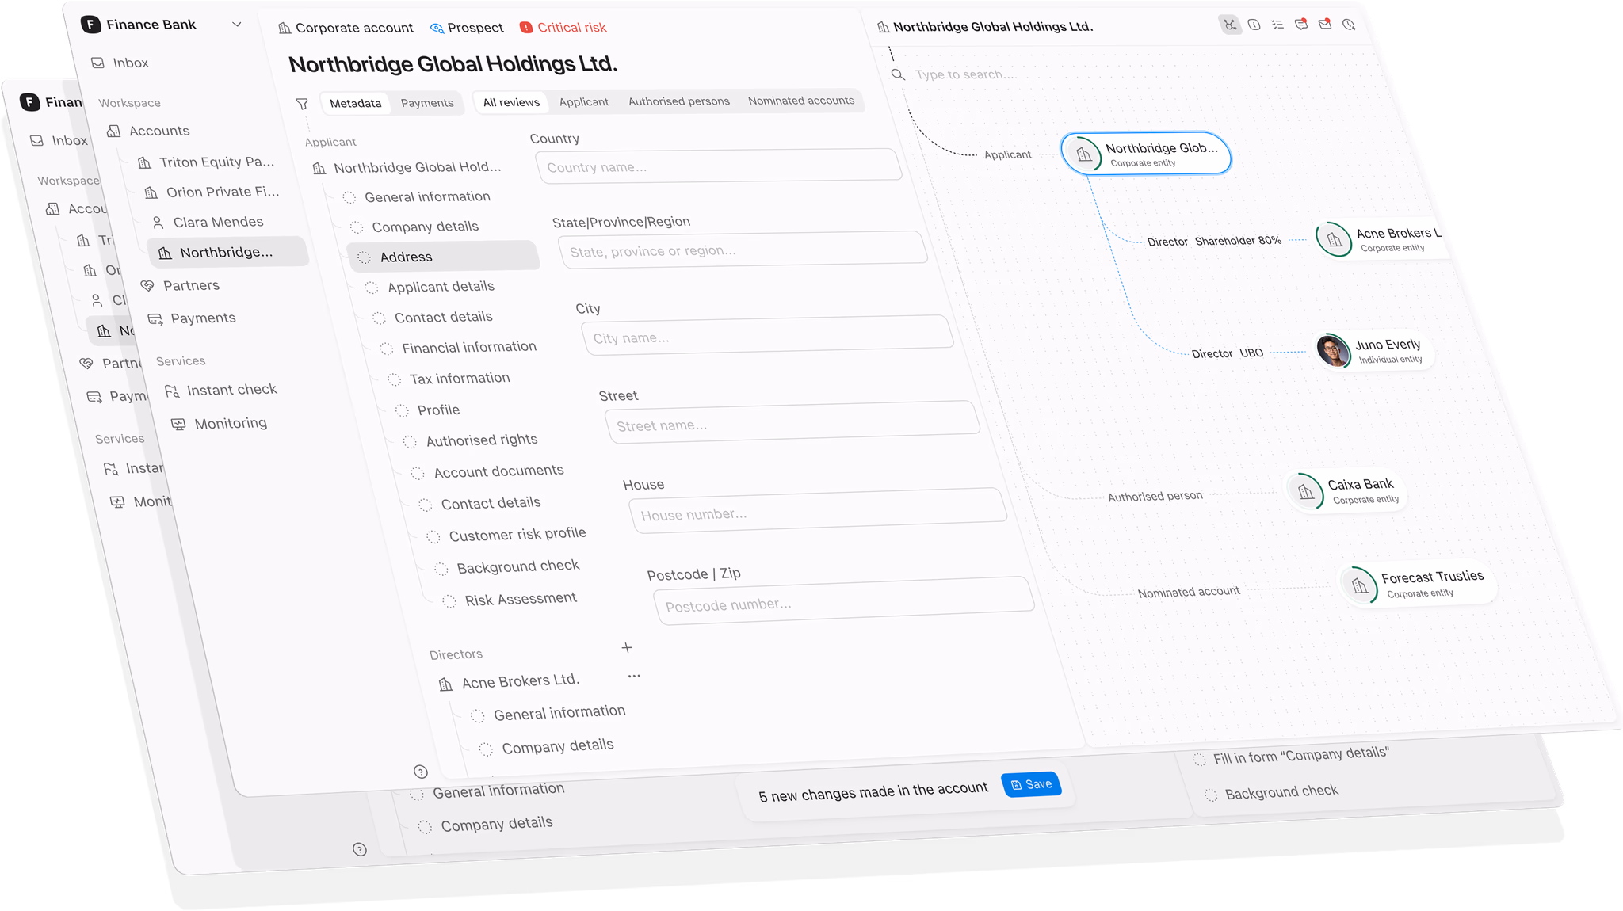Open Payments in the sidebar
The height and width of the screenshot is (911, 1623).
(x=193, y=318)
